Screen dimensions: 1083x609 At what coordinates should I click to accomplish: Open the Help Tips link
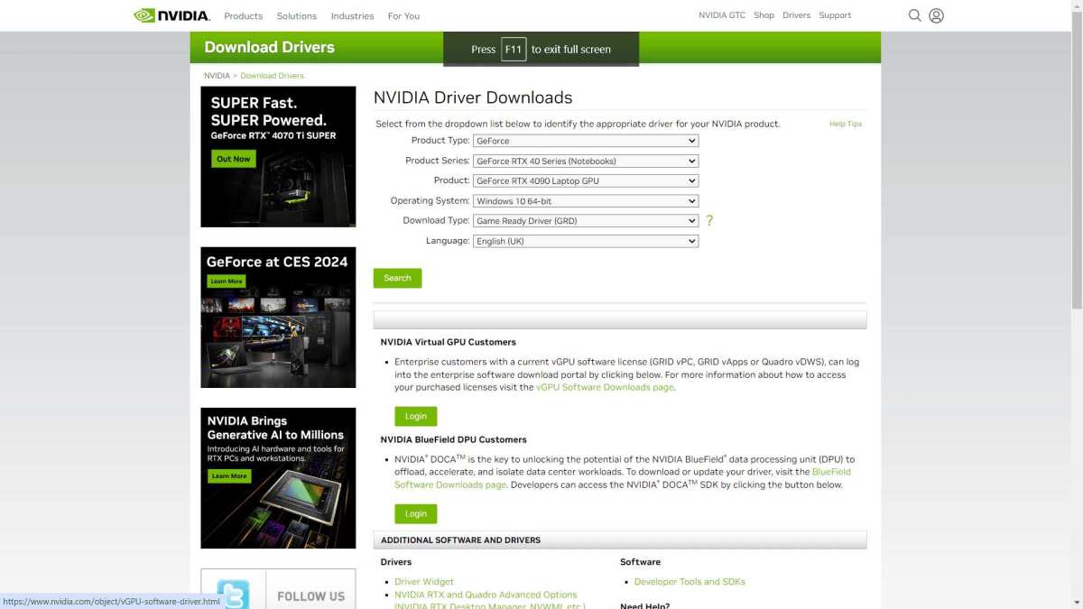click(846, 124)
